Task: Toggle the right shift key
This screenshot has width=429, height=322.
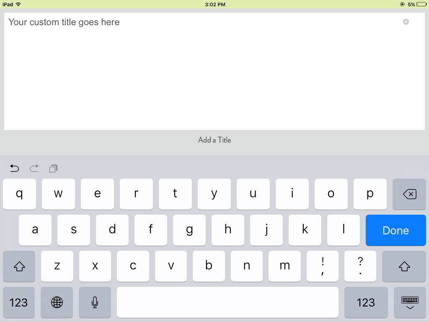Action: click(404, 266)
